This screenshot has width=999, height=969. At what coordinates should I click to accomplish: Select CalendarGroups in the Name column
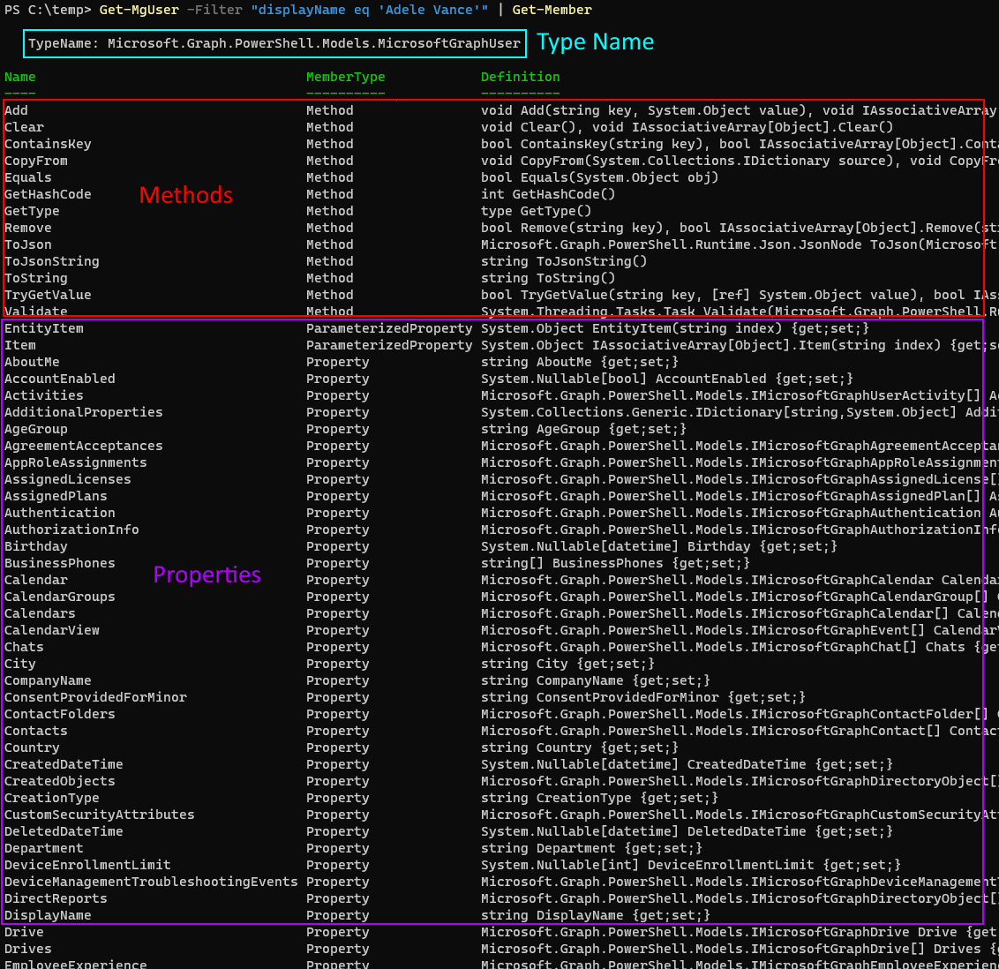click(60, 597)
